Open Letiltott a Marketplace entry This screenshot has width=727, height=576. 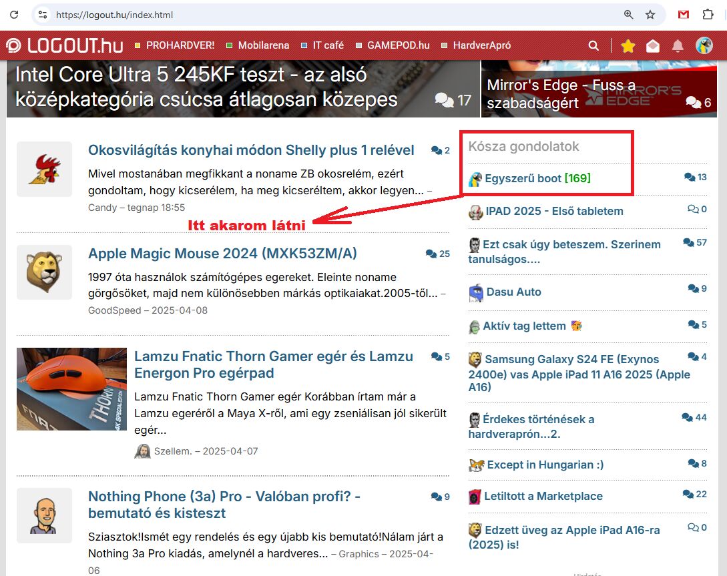click(543, 497)
